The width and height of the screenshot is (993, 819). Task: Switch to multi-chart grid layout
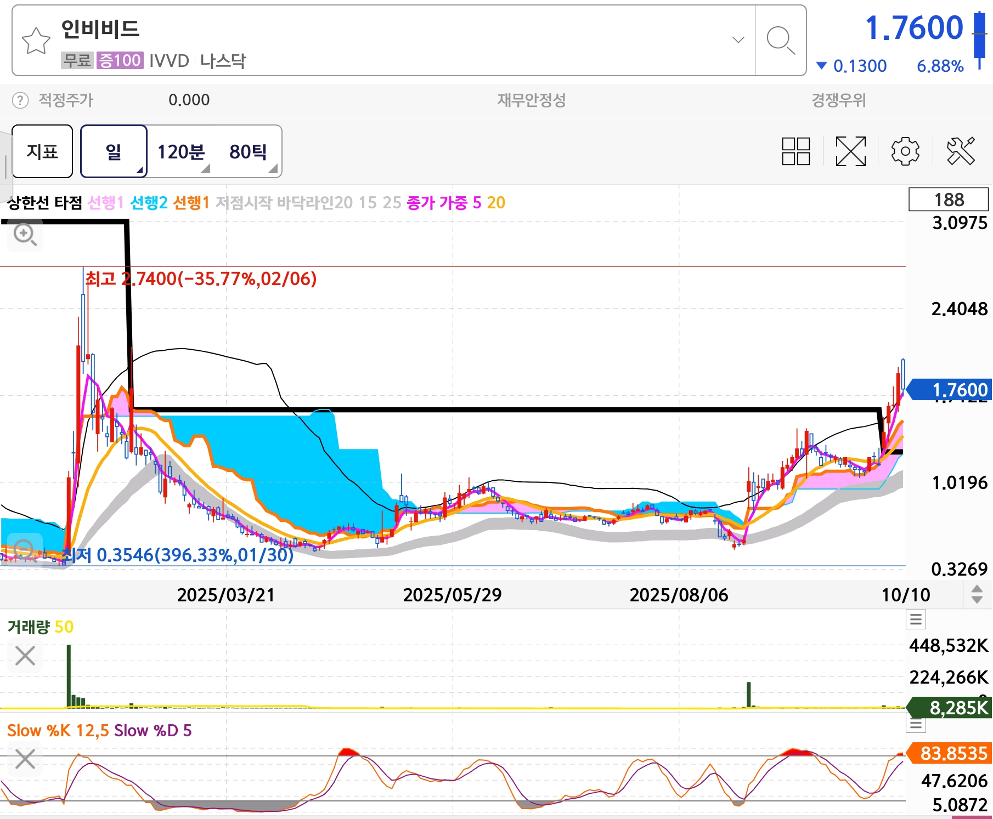tap(796, 151)
